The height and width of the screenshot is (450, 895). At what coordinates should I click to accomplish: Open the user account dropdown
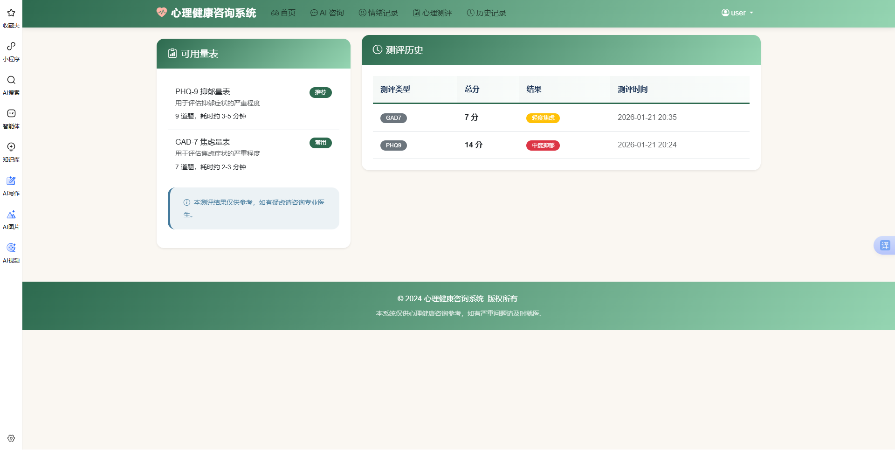(x=737, y=13)
